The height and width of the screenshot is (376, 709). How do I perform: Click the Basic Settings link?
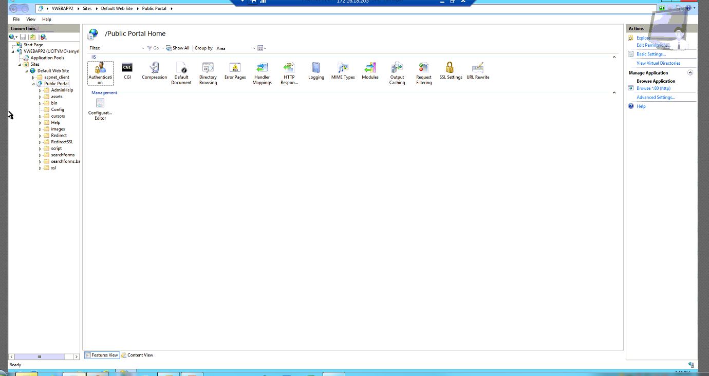tap(651, 54)
